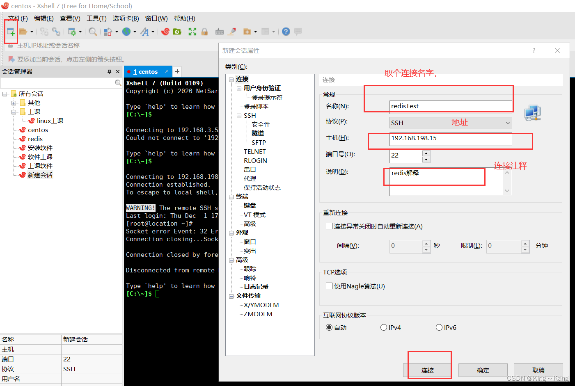Open session properties settings icon
Image resolution: width=575 pixels, height=386 pixels.
click(x=72, y=32)
